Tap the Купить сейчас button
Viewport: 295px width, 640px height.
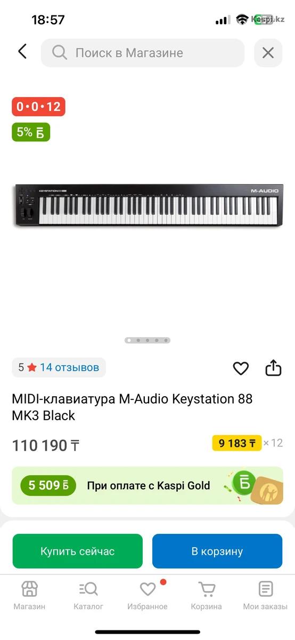(78, 551)
